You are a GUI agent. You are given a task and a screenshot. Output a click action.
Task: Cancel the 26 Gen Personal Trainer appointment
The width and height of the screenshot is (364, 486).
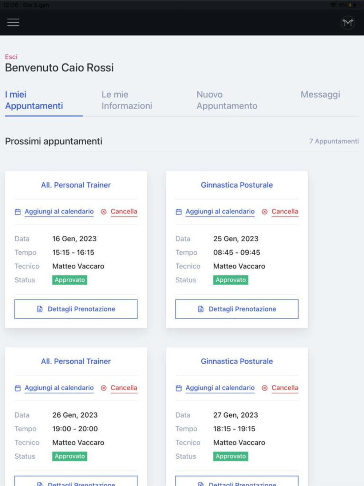click(124, 388)
